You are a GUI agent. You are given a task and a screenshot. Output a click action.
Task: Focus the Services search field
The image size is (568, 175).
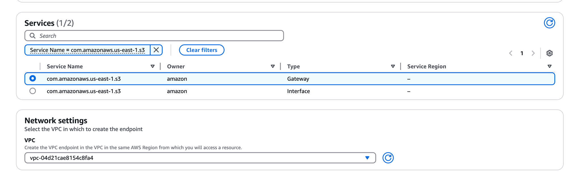[x=154, y=36]
